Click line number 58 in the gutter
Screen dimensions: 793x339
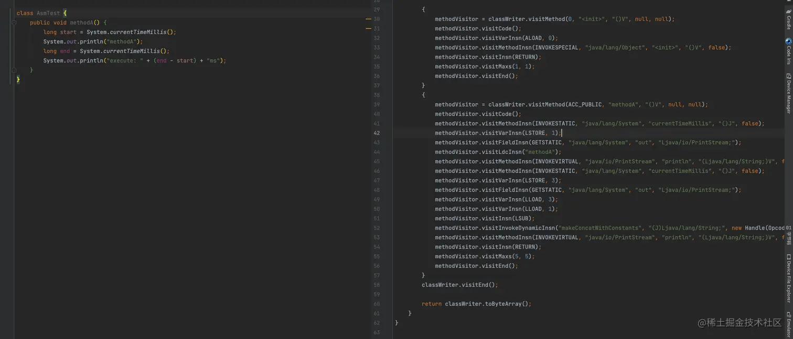[376, 285]
